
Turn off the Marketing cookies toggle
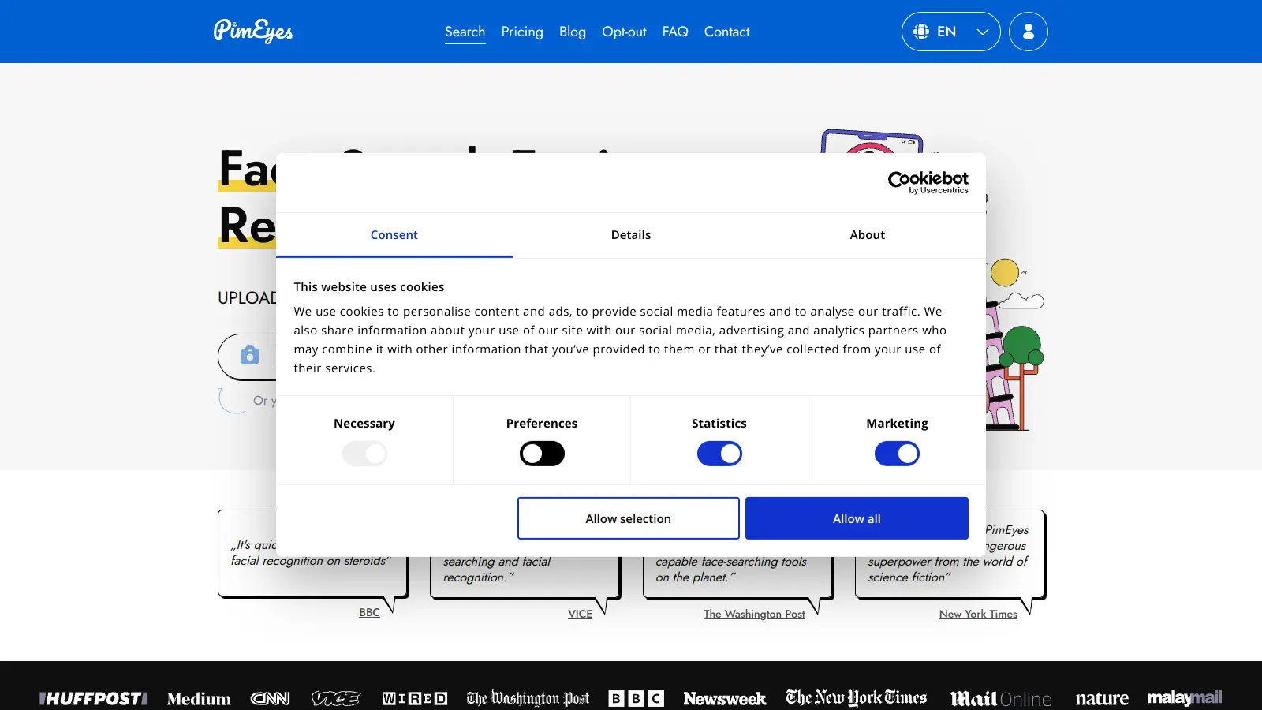[897, 454]
